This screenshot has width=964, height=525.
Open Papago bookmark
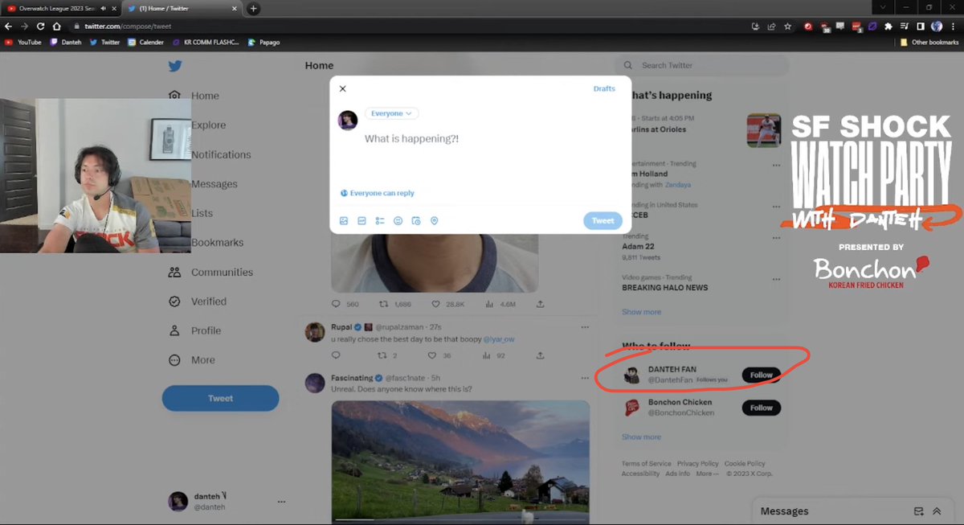[x=263, y=42]
